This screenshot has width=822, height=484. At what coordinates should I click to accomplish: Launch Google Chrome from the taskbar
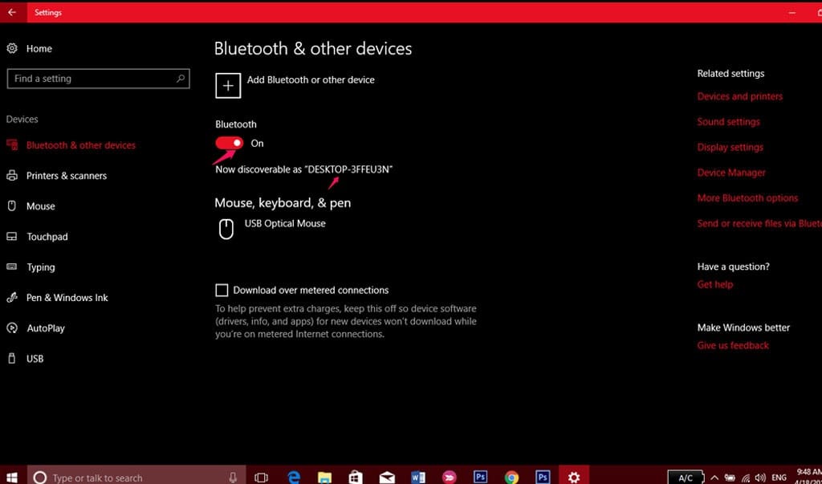[x=511, y=477]
